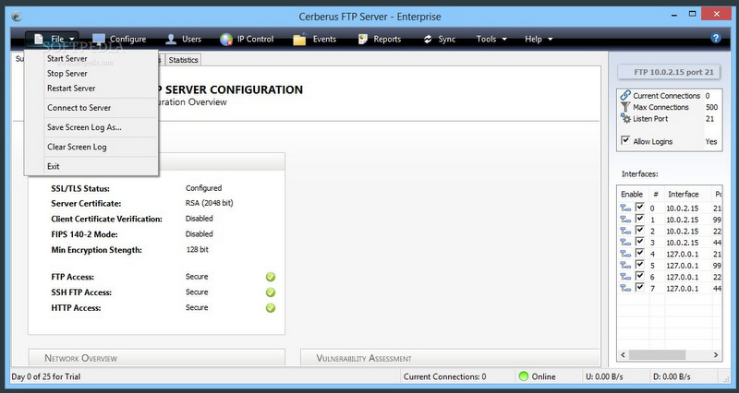Viewport: 739px width, 393px height.
Task: Click the Listen Port gear icon
Action: click(x=625, y=118)
